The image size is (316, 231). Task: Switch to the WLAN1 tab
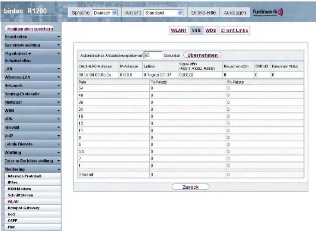(179, 30)
